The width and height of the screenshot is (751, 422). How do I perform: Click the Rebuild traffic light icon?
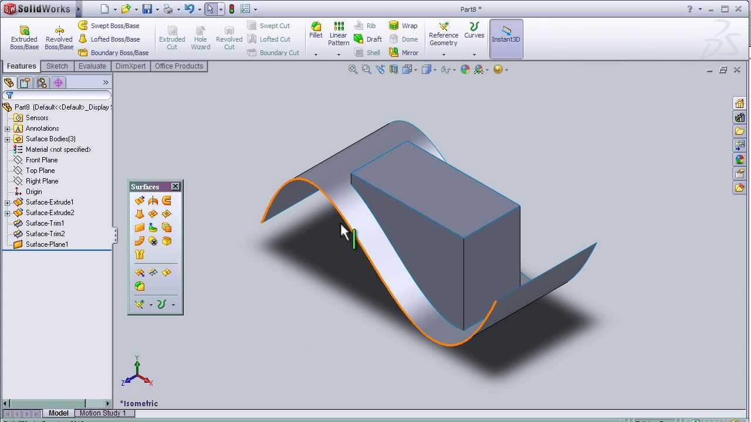[232, 9]
